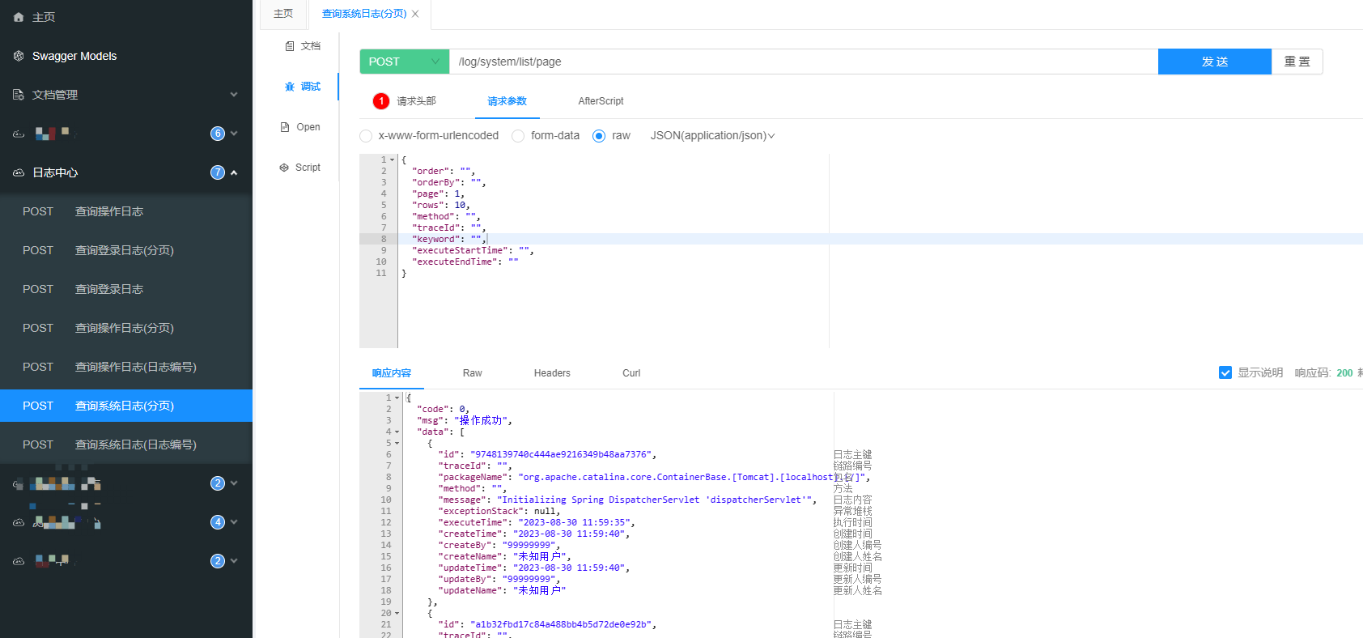Open the Raw response tab
Viewport: 1363px width, 638px height.
pyautogui.click(x=472, y=373)
